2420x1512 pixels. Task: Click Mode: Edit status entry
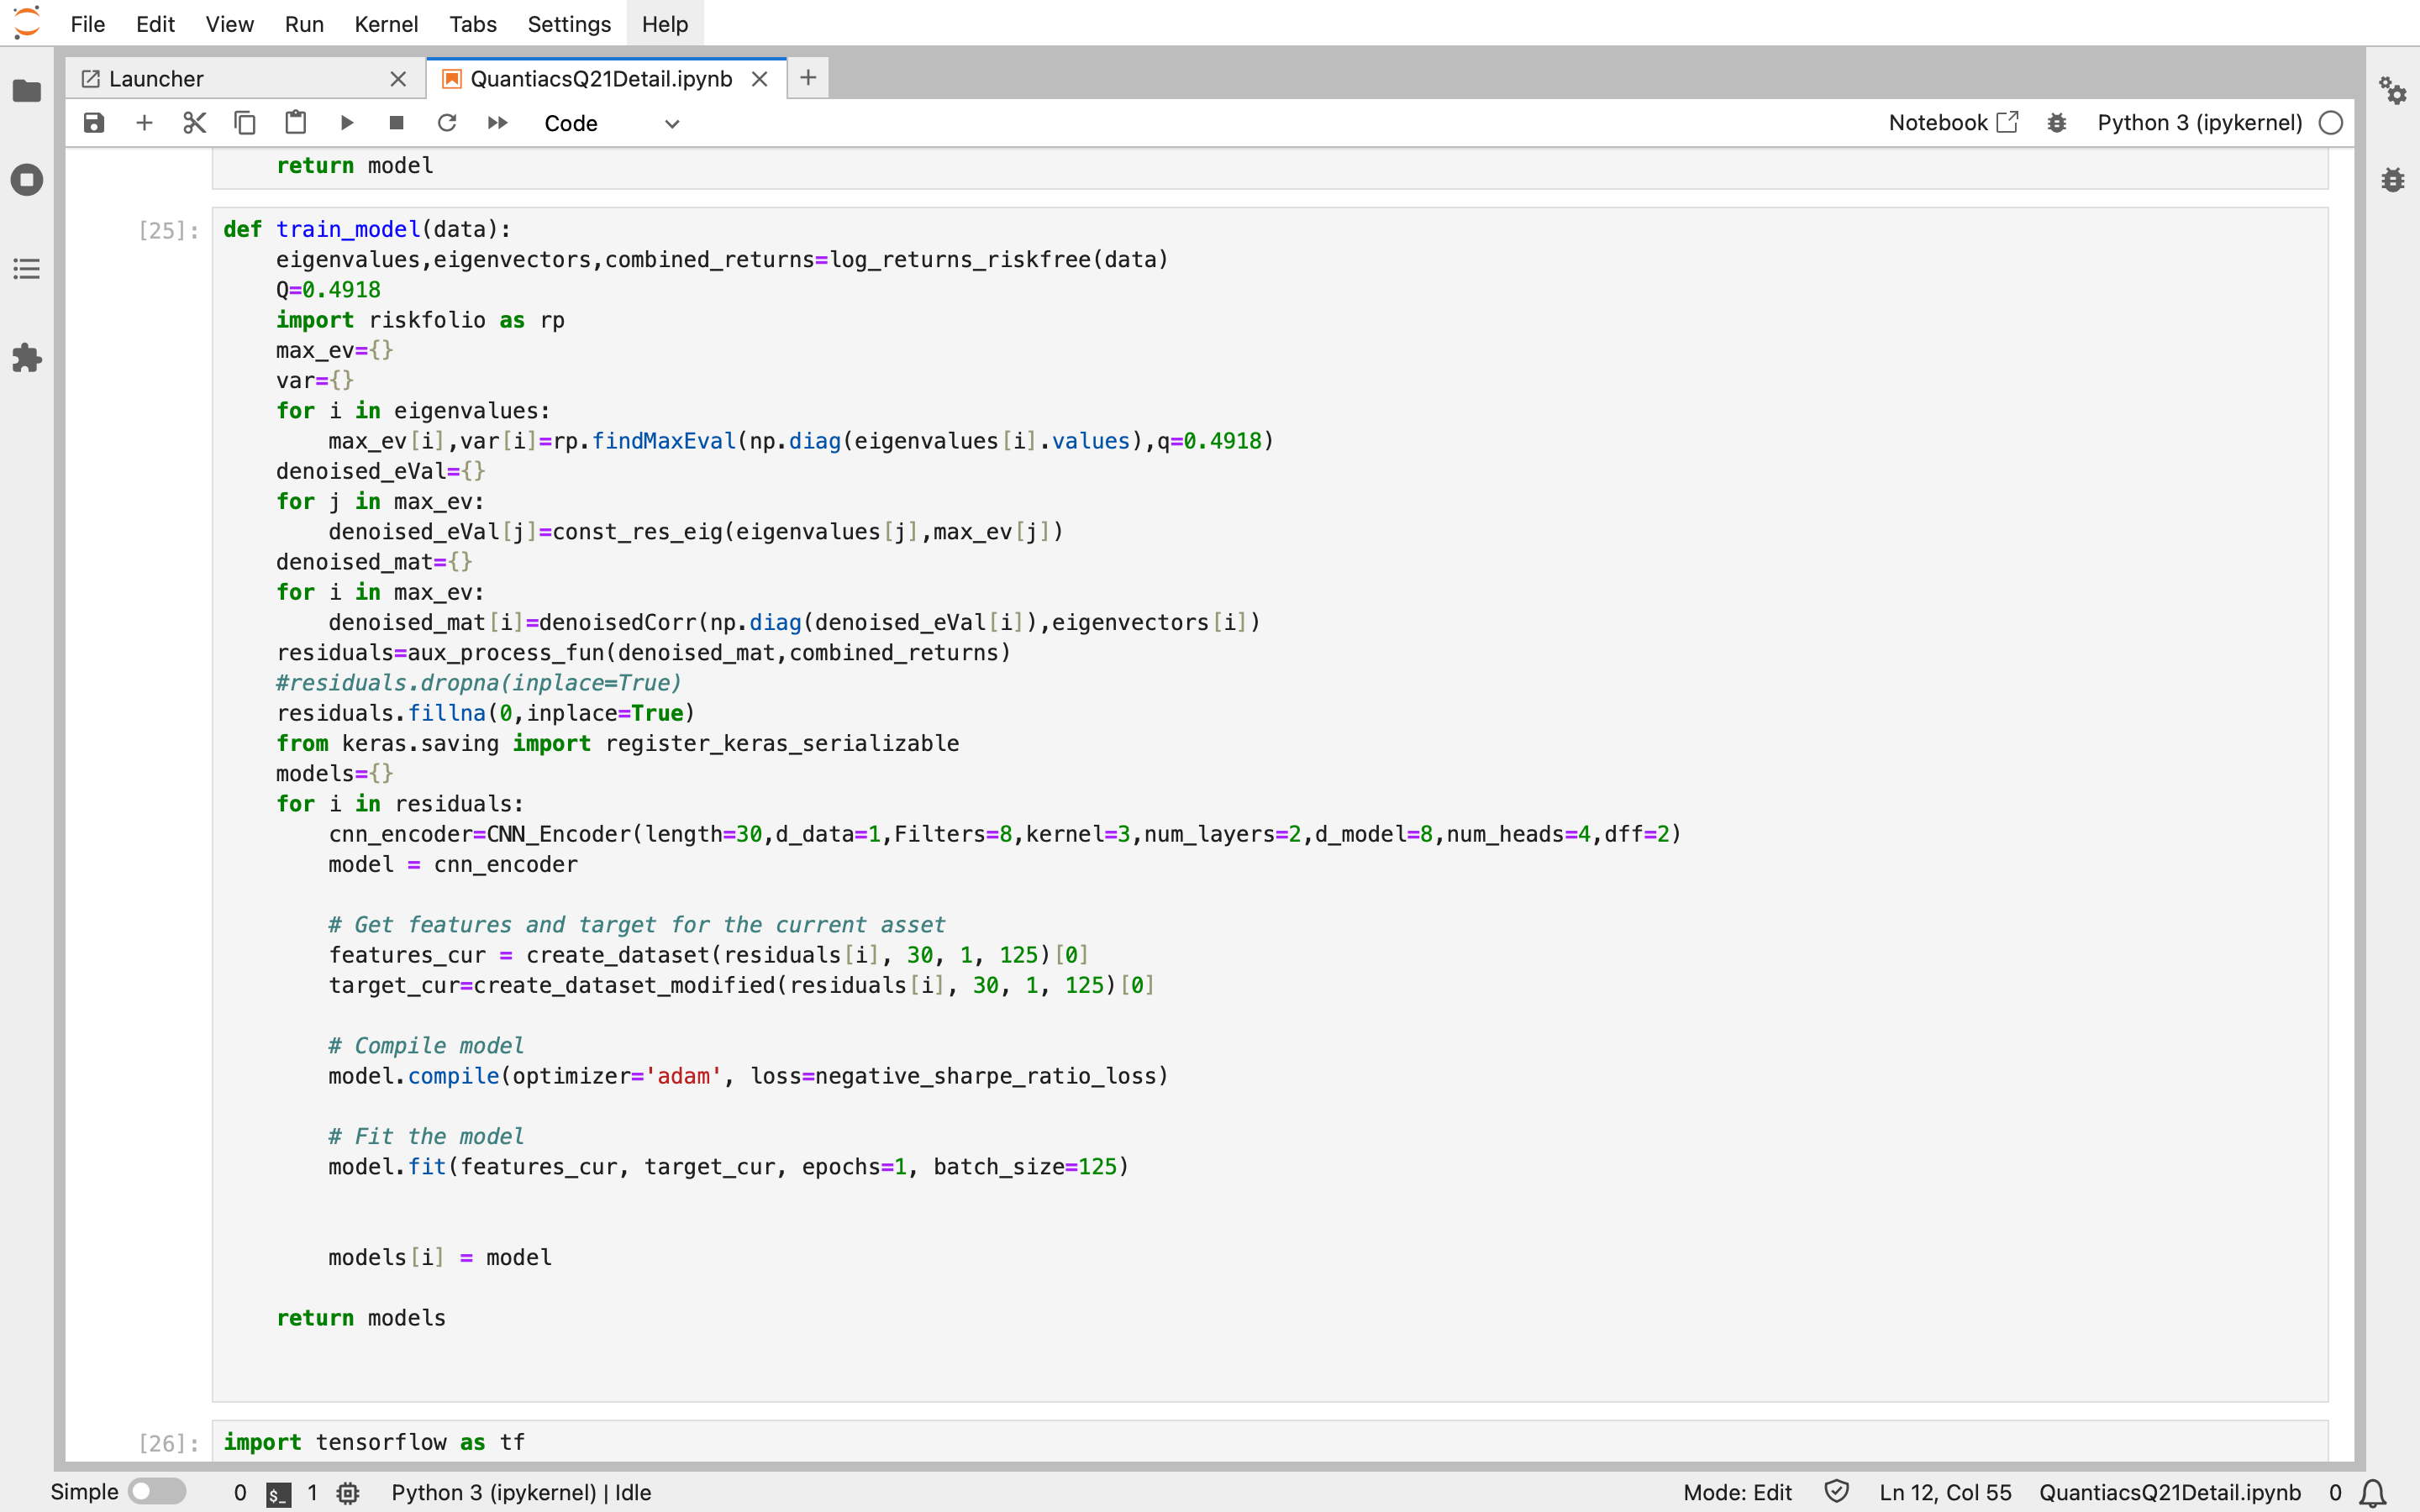(1737, 1492)
